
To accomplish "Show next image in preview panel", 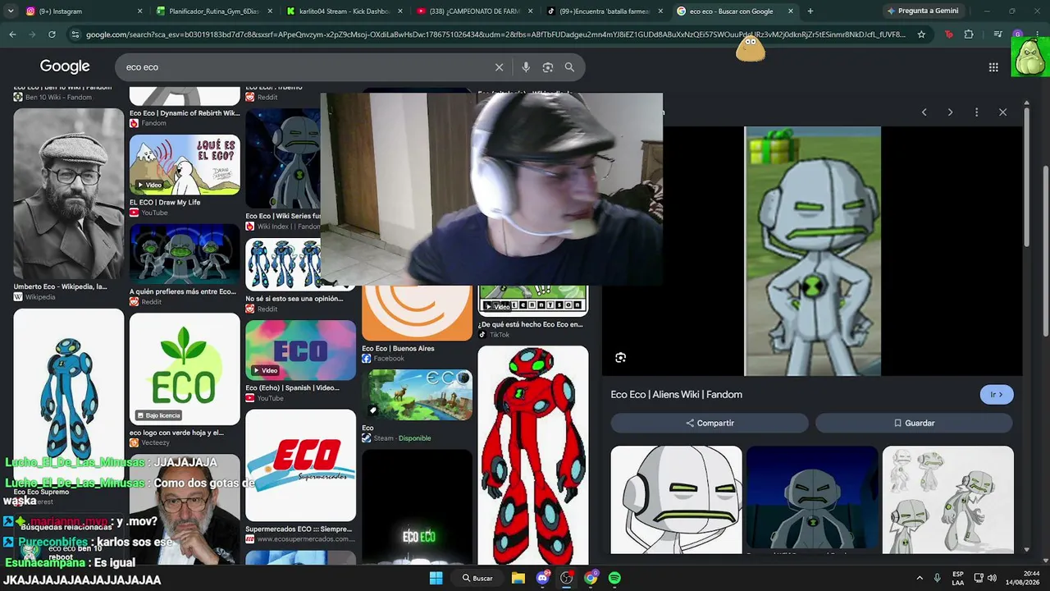I will coord(950,112).
